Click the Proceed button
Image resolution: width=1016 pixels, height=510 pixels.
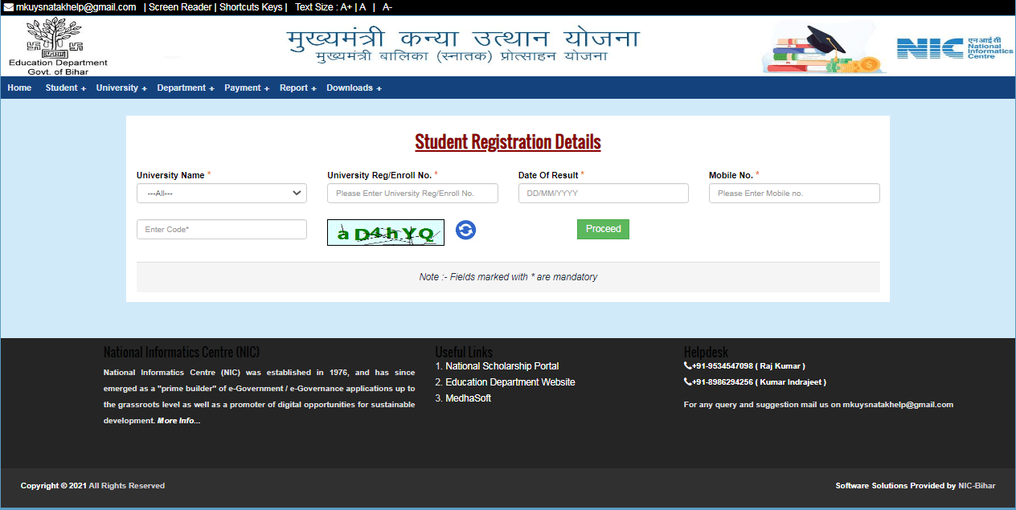point(603,229)
